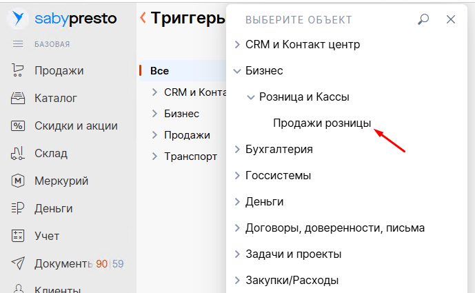Open the Документы paper plane icon
Viewport: 475px width, 293px height.
(x=18, y=263)
